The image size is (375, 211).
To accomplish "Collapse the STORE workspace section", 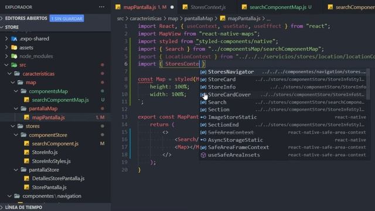I will [x=2, y=27].
